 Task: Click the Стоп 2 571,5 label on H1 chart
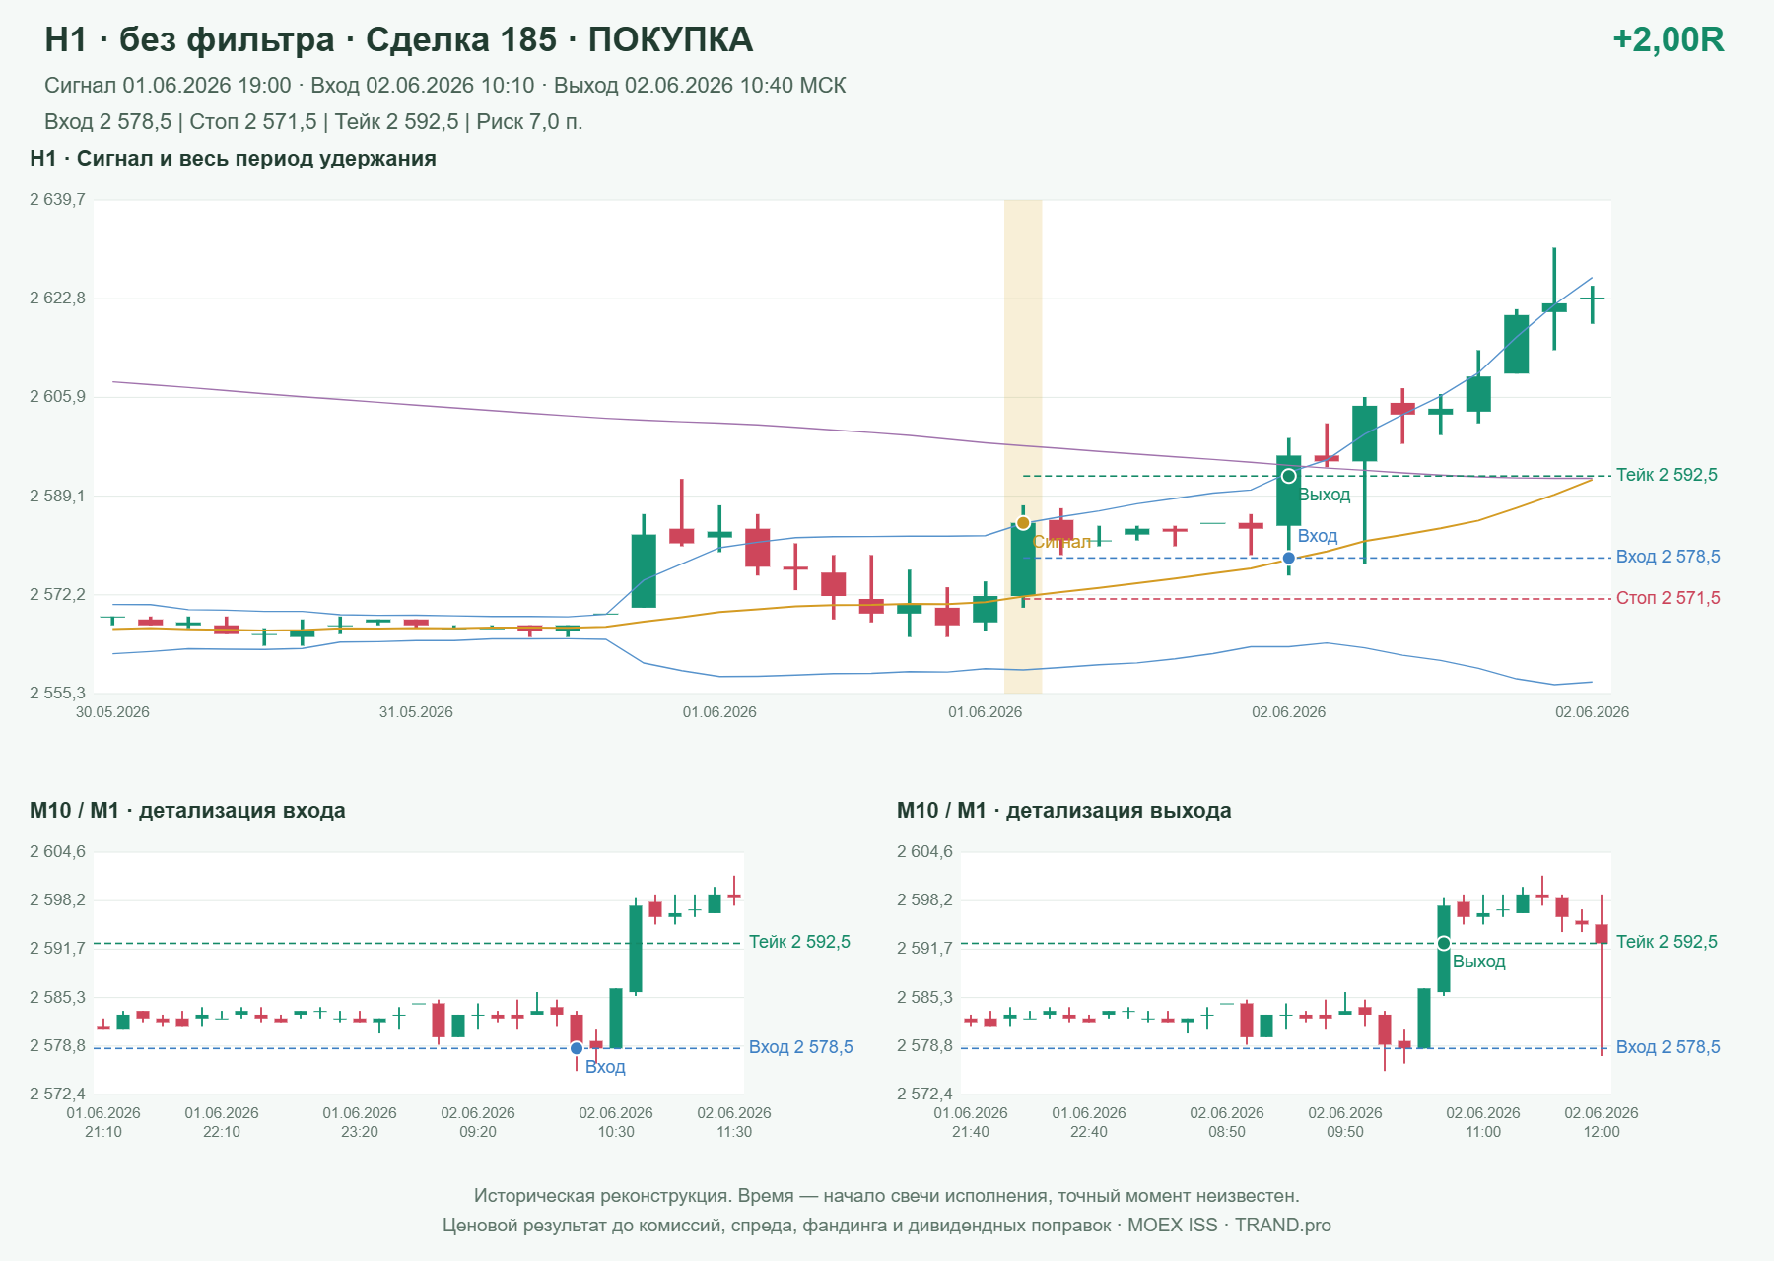[x=1668, y=598]
